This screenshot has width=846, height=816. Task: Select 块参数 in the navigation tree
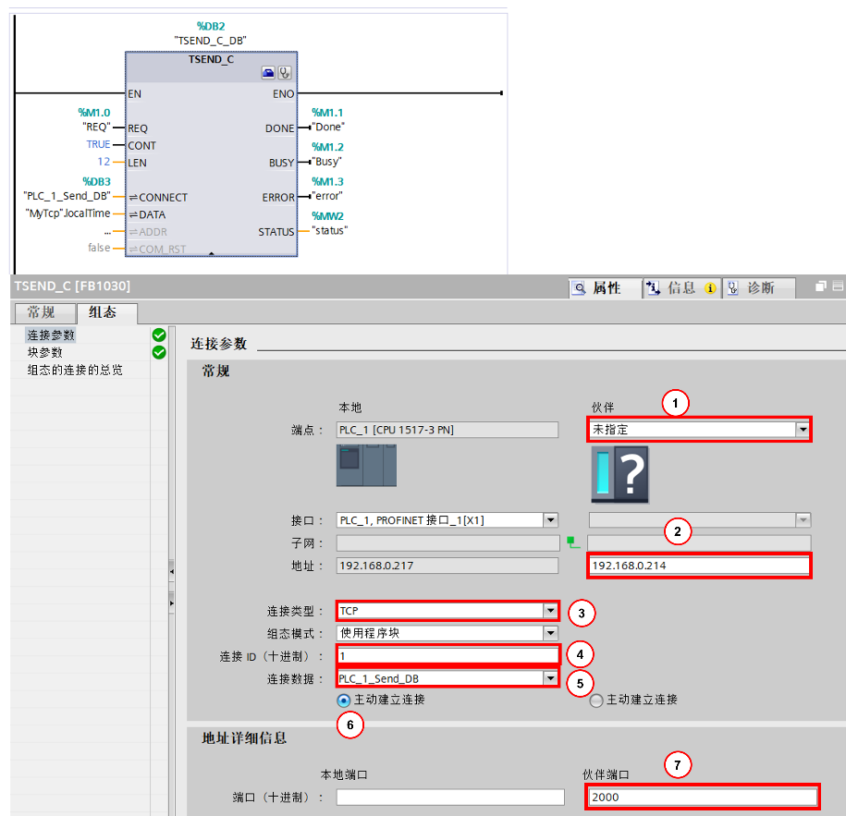pos(45,352)
